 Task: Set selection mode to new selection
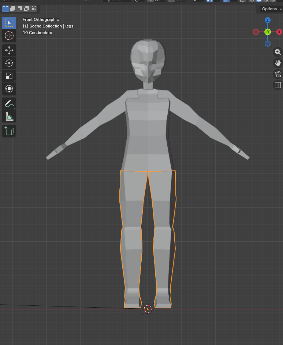(x=5, y=9)
